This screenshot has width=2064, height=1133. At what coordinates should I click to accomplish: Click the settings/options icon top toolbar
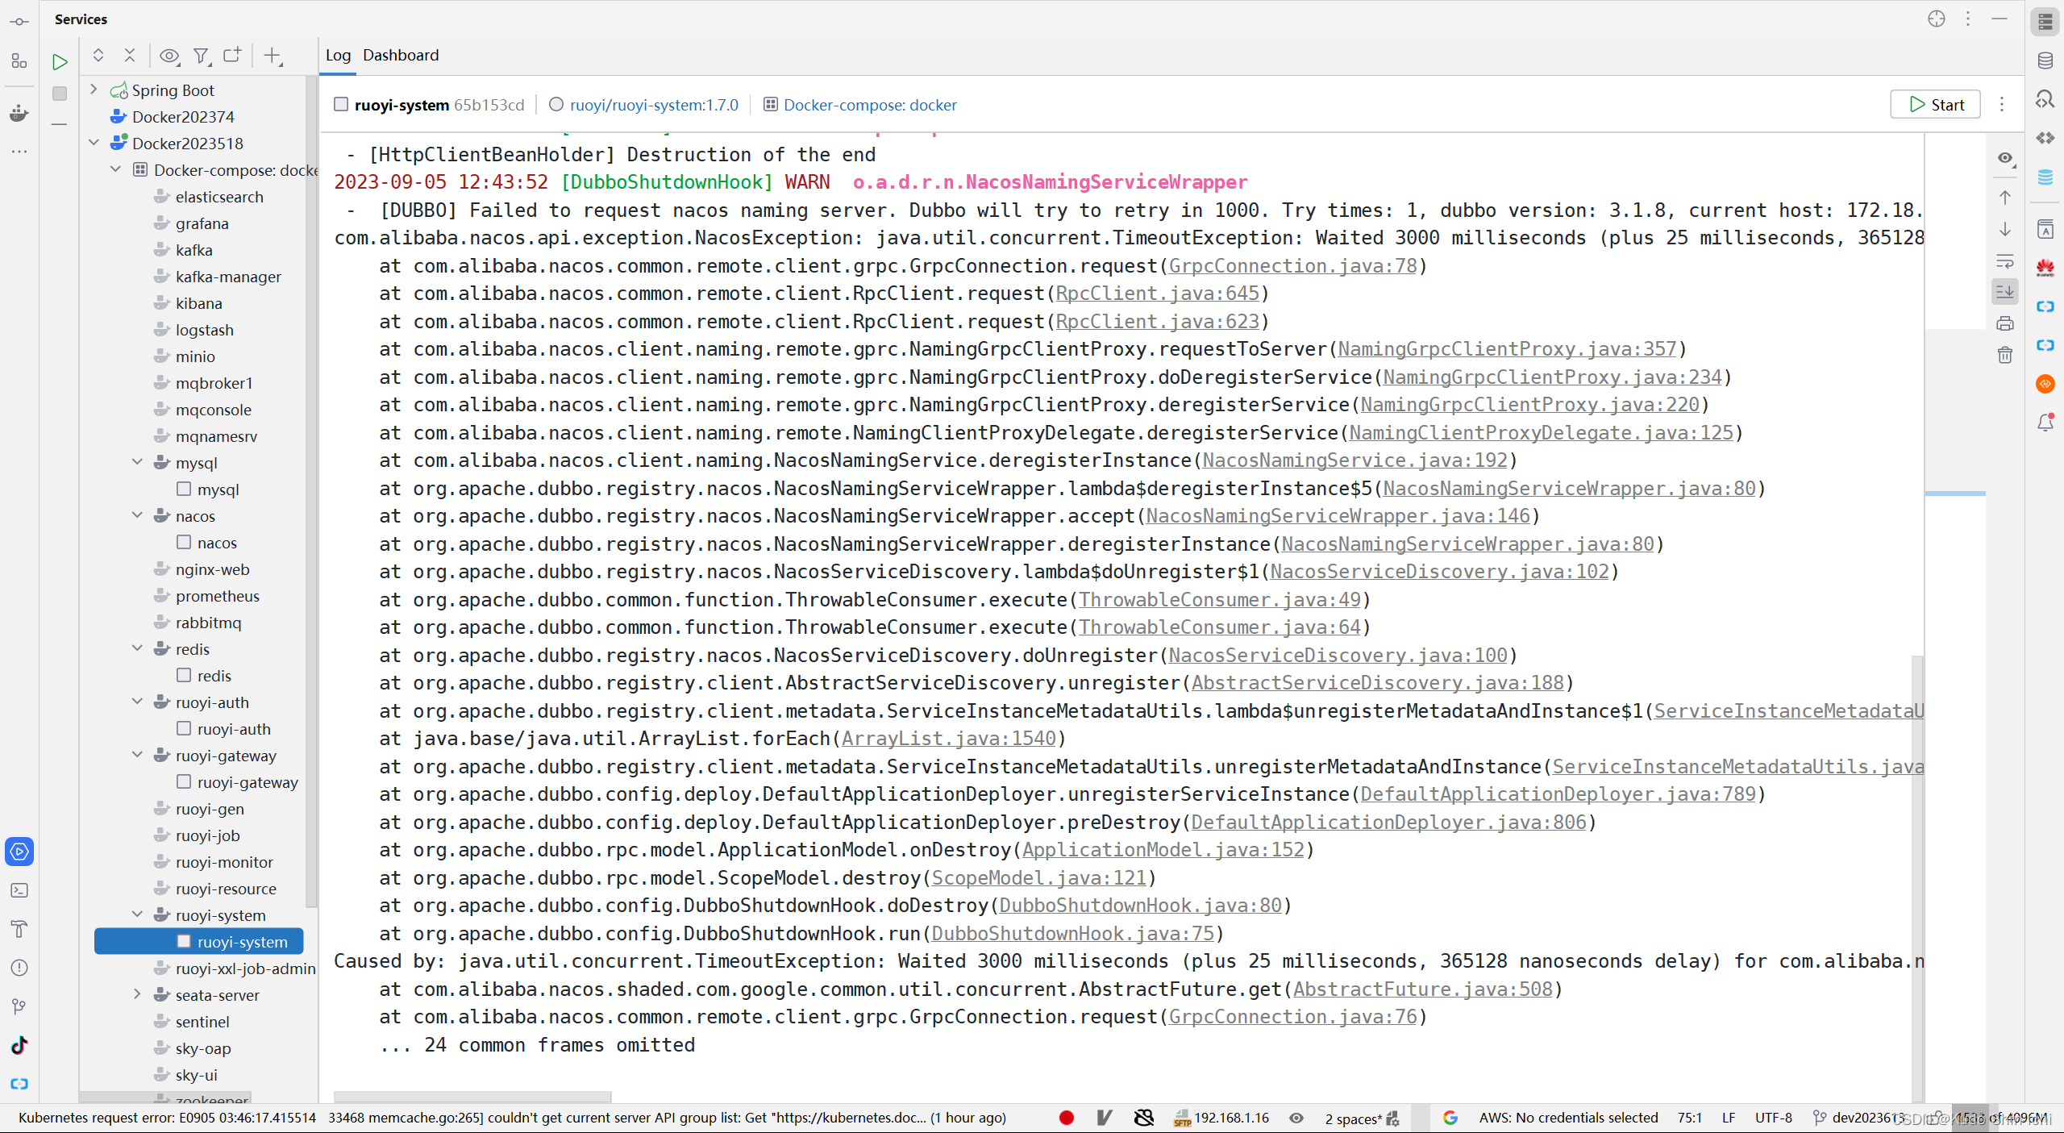1968,18
